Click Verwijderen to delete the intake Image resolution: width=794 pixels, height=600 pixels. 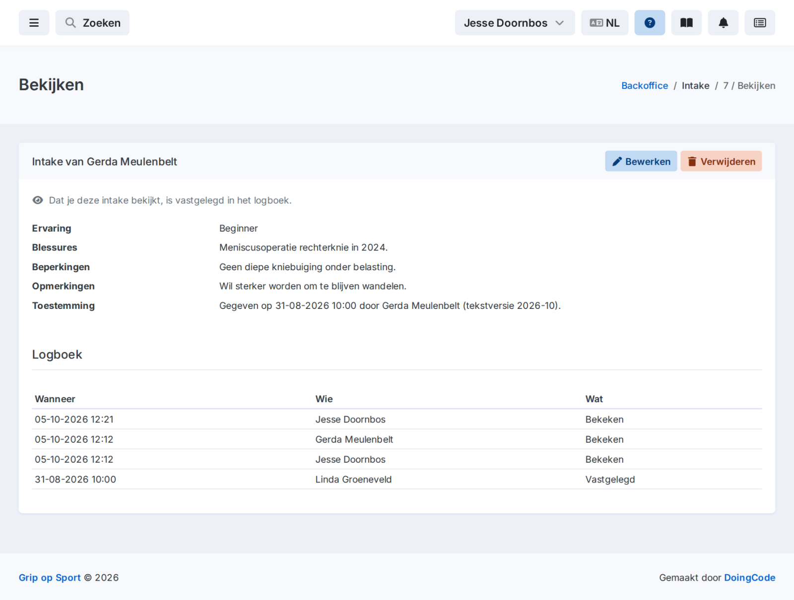pos(721,161)
